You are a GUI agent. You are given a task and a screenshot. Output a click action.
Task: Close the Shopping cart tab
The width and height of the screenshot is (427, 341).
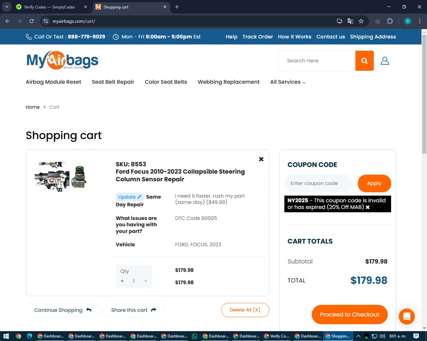pos(165,7)
